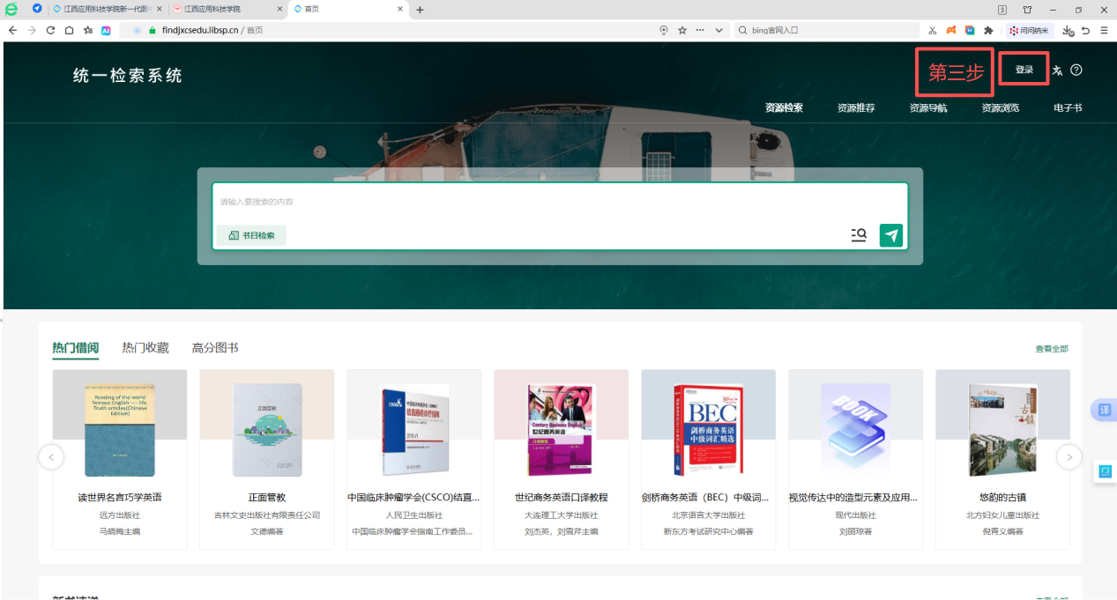The image size is (1117, 600).
Task: Expand the 书目检索 search type selector
Action: [251, 235]
